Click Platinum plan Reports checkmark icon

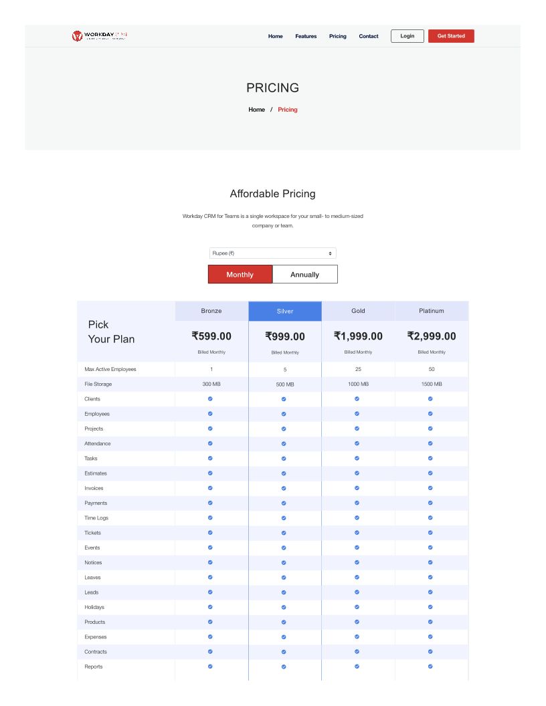click(x=430, y=667)
